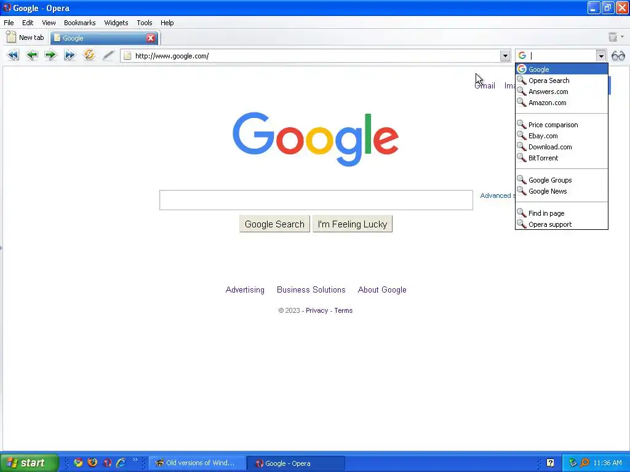Open the Advertising link
The image size is (630, 472).
tap(245, 290)
